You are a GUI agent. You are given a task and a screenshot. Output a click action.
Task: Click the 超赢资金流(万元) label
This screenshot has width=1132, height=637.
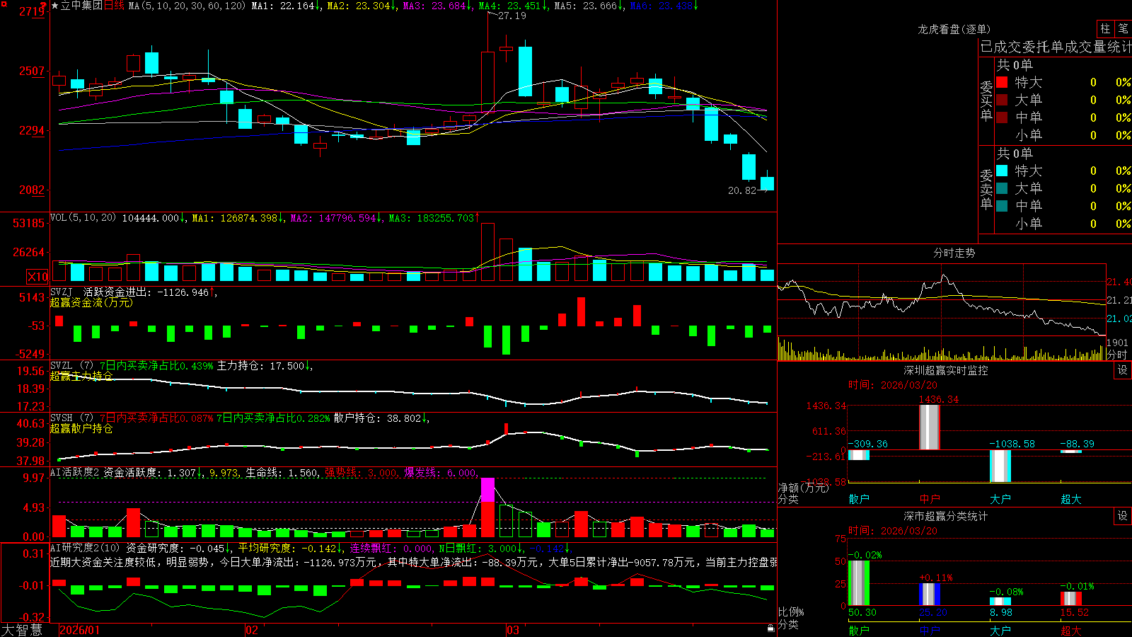(x=91, y=302)
